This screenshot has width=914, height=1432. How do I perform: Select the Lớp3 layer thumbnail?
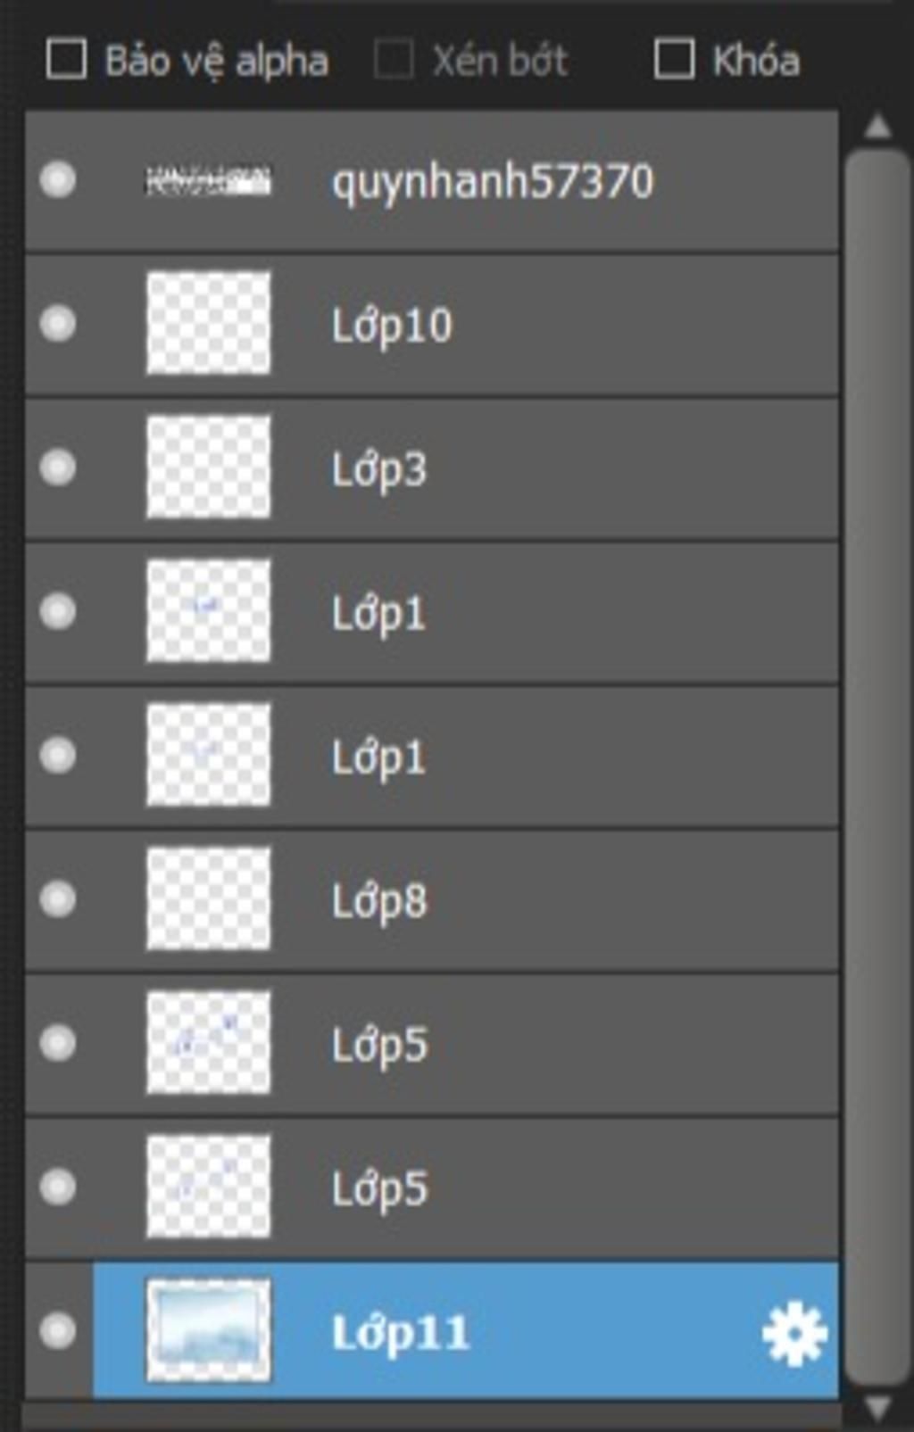pos(208,467)
